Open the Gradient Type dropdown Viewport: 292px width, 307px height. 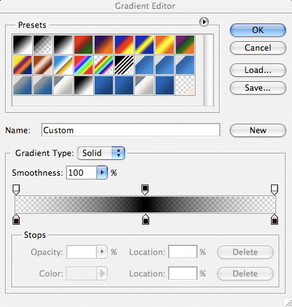point(102,153)
